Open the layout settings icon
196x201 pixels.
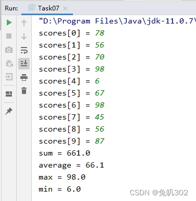coord(9,94)
